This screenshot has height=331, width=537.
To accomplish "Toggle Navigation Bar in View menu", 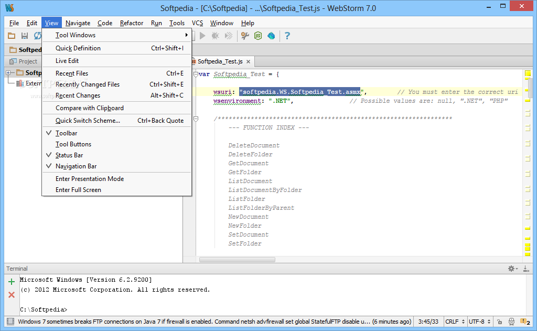I will (x=116, y=166).
